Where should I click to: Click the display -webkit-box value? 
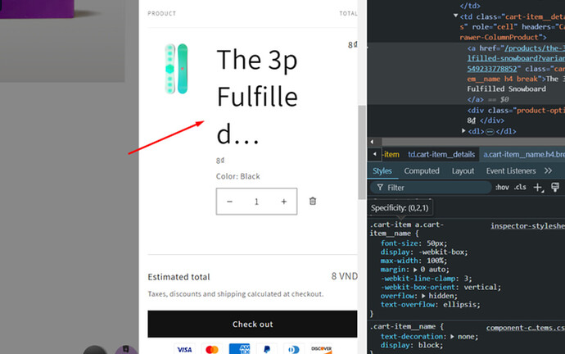tap(441, 252)
